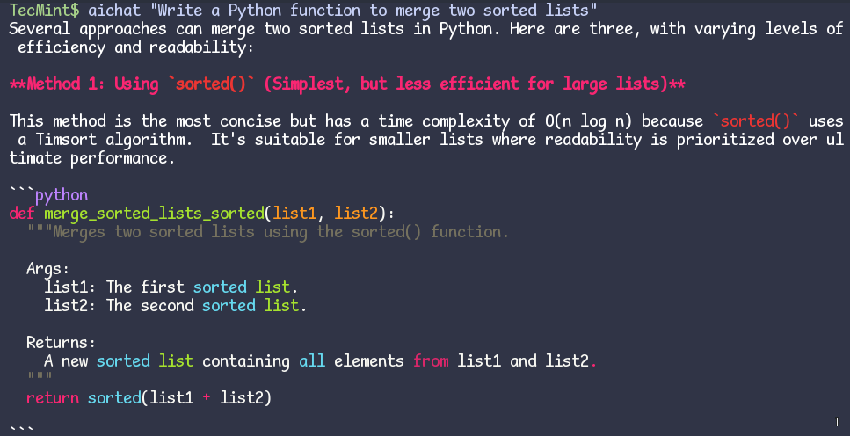Click the pink return keyword
This screenshot has height=436, width=850.
pos(53,398)
